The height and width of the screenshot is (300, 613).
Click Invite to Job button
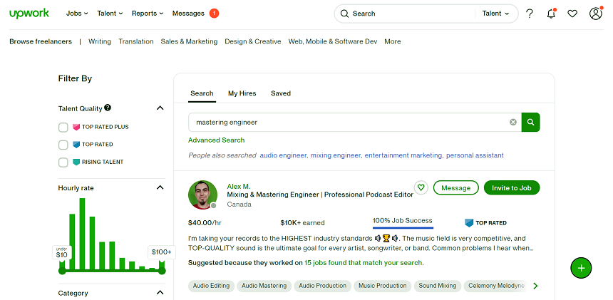pyautogui.click(x=512, y=188)
